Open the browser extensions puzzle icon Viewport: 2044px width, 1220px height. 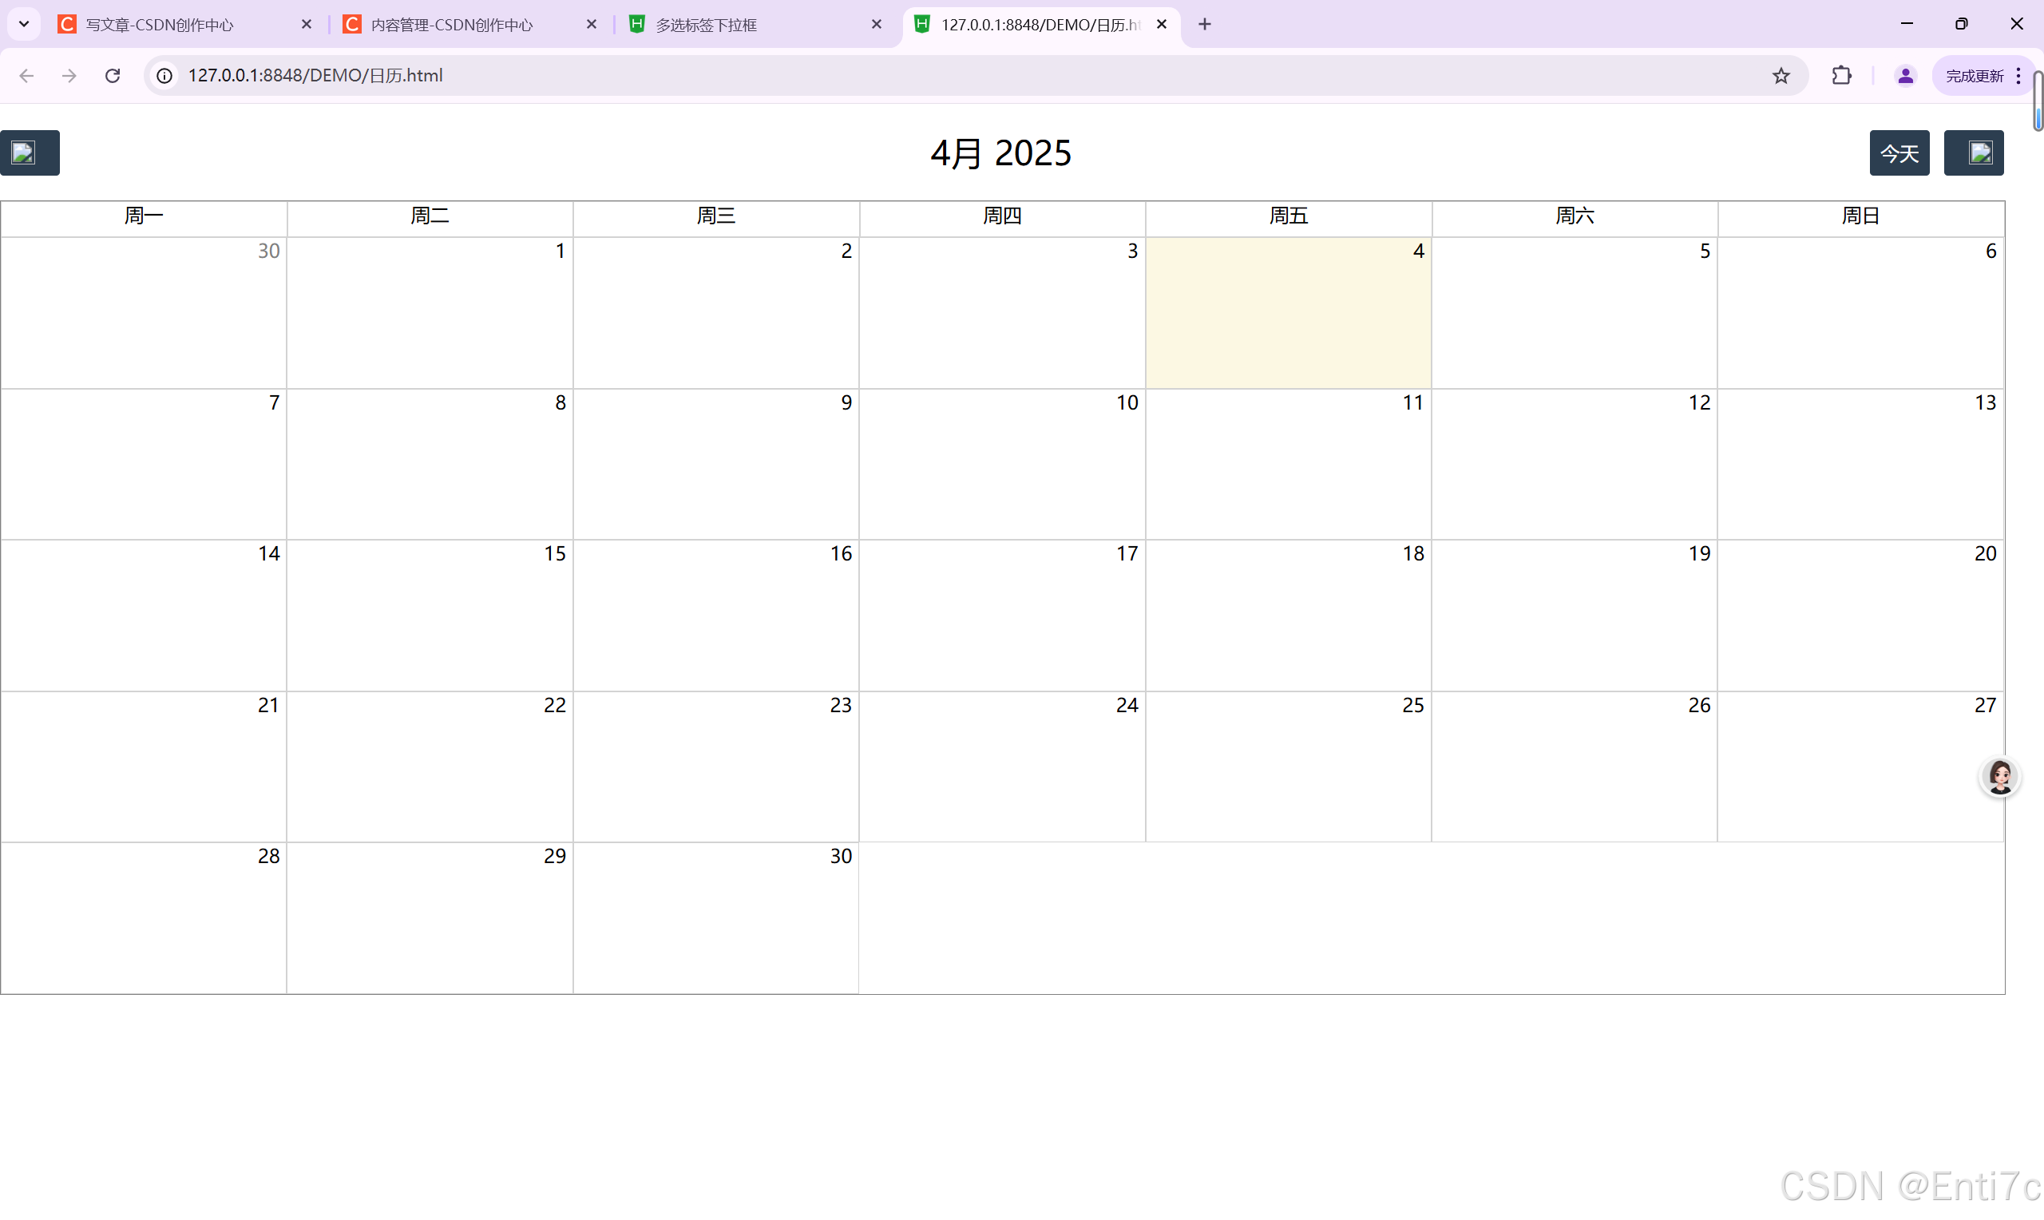tap(1841, 76)
